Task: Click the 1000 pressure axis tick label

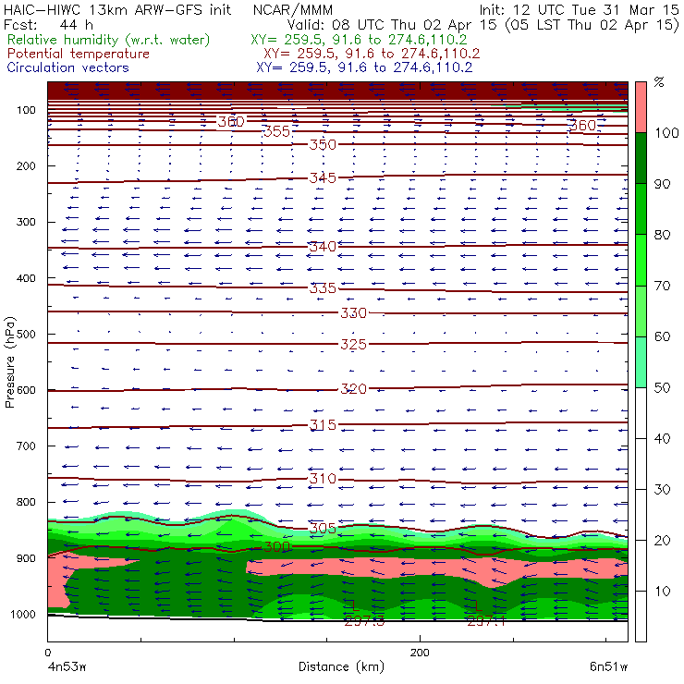Action: (23, 615)
